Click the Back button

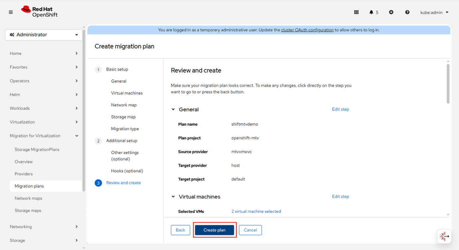coord(180,230)
